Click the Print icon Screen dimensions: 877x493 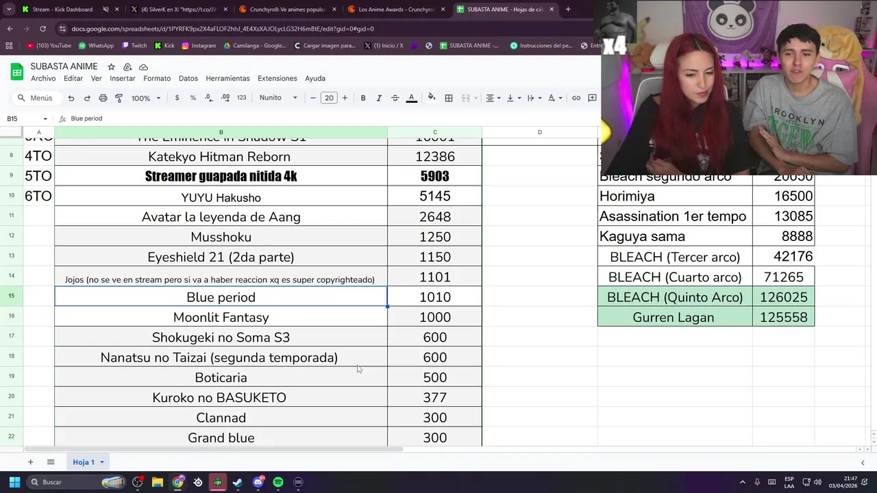pyautogui.click(x=103, y=98)
